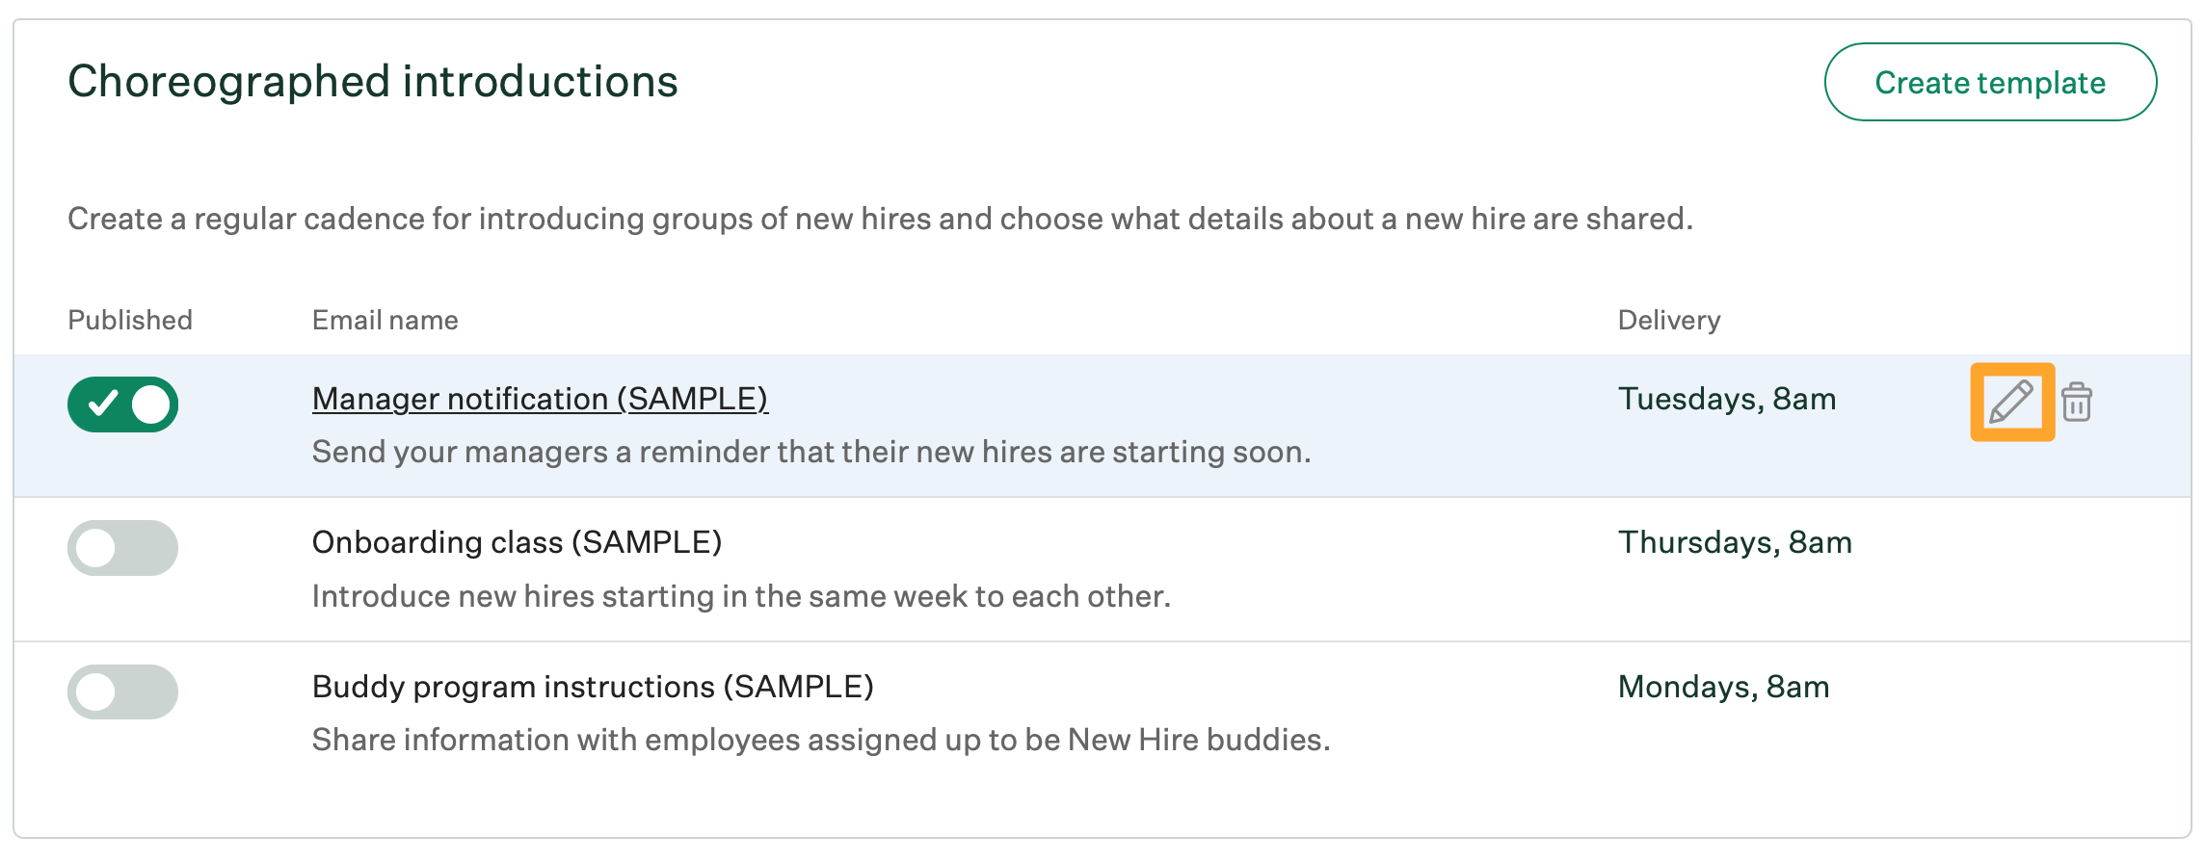Enable Buddy program instructions published toggle
2205x861 pixels.
click(x=122, y=691)
